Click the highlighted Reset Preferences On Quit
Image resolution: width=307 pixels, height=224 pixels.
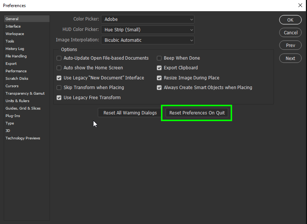(196, 113)
